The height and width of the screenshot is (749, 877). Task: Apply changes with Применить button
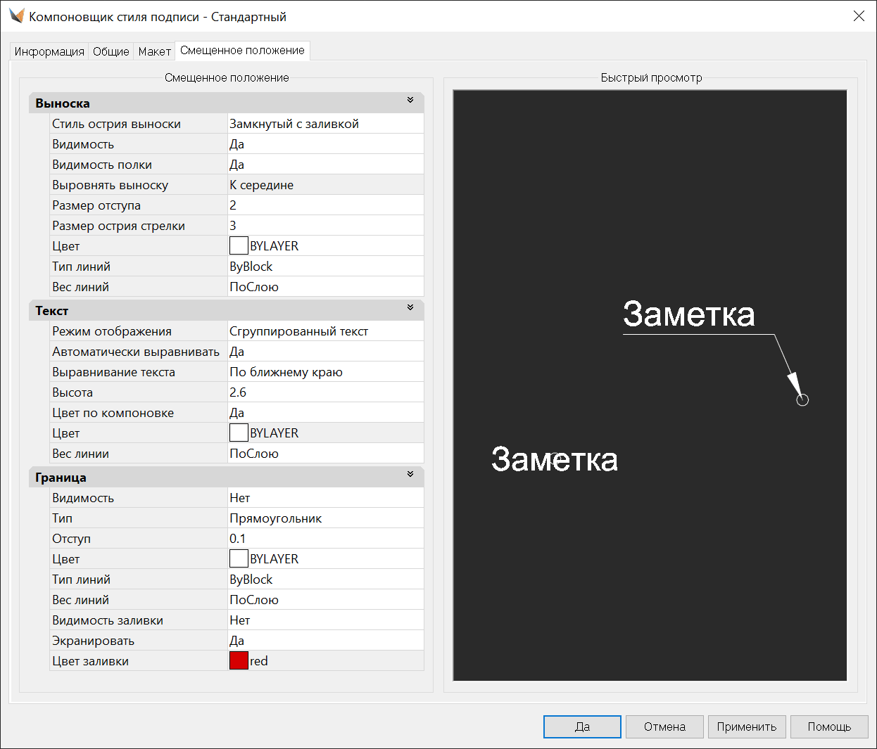tap(746, 726)
